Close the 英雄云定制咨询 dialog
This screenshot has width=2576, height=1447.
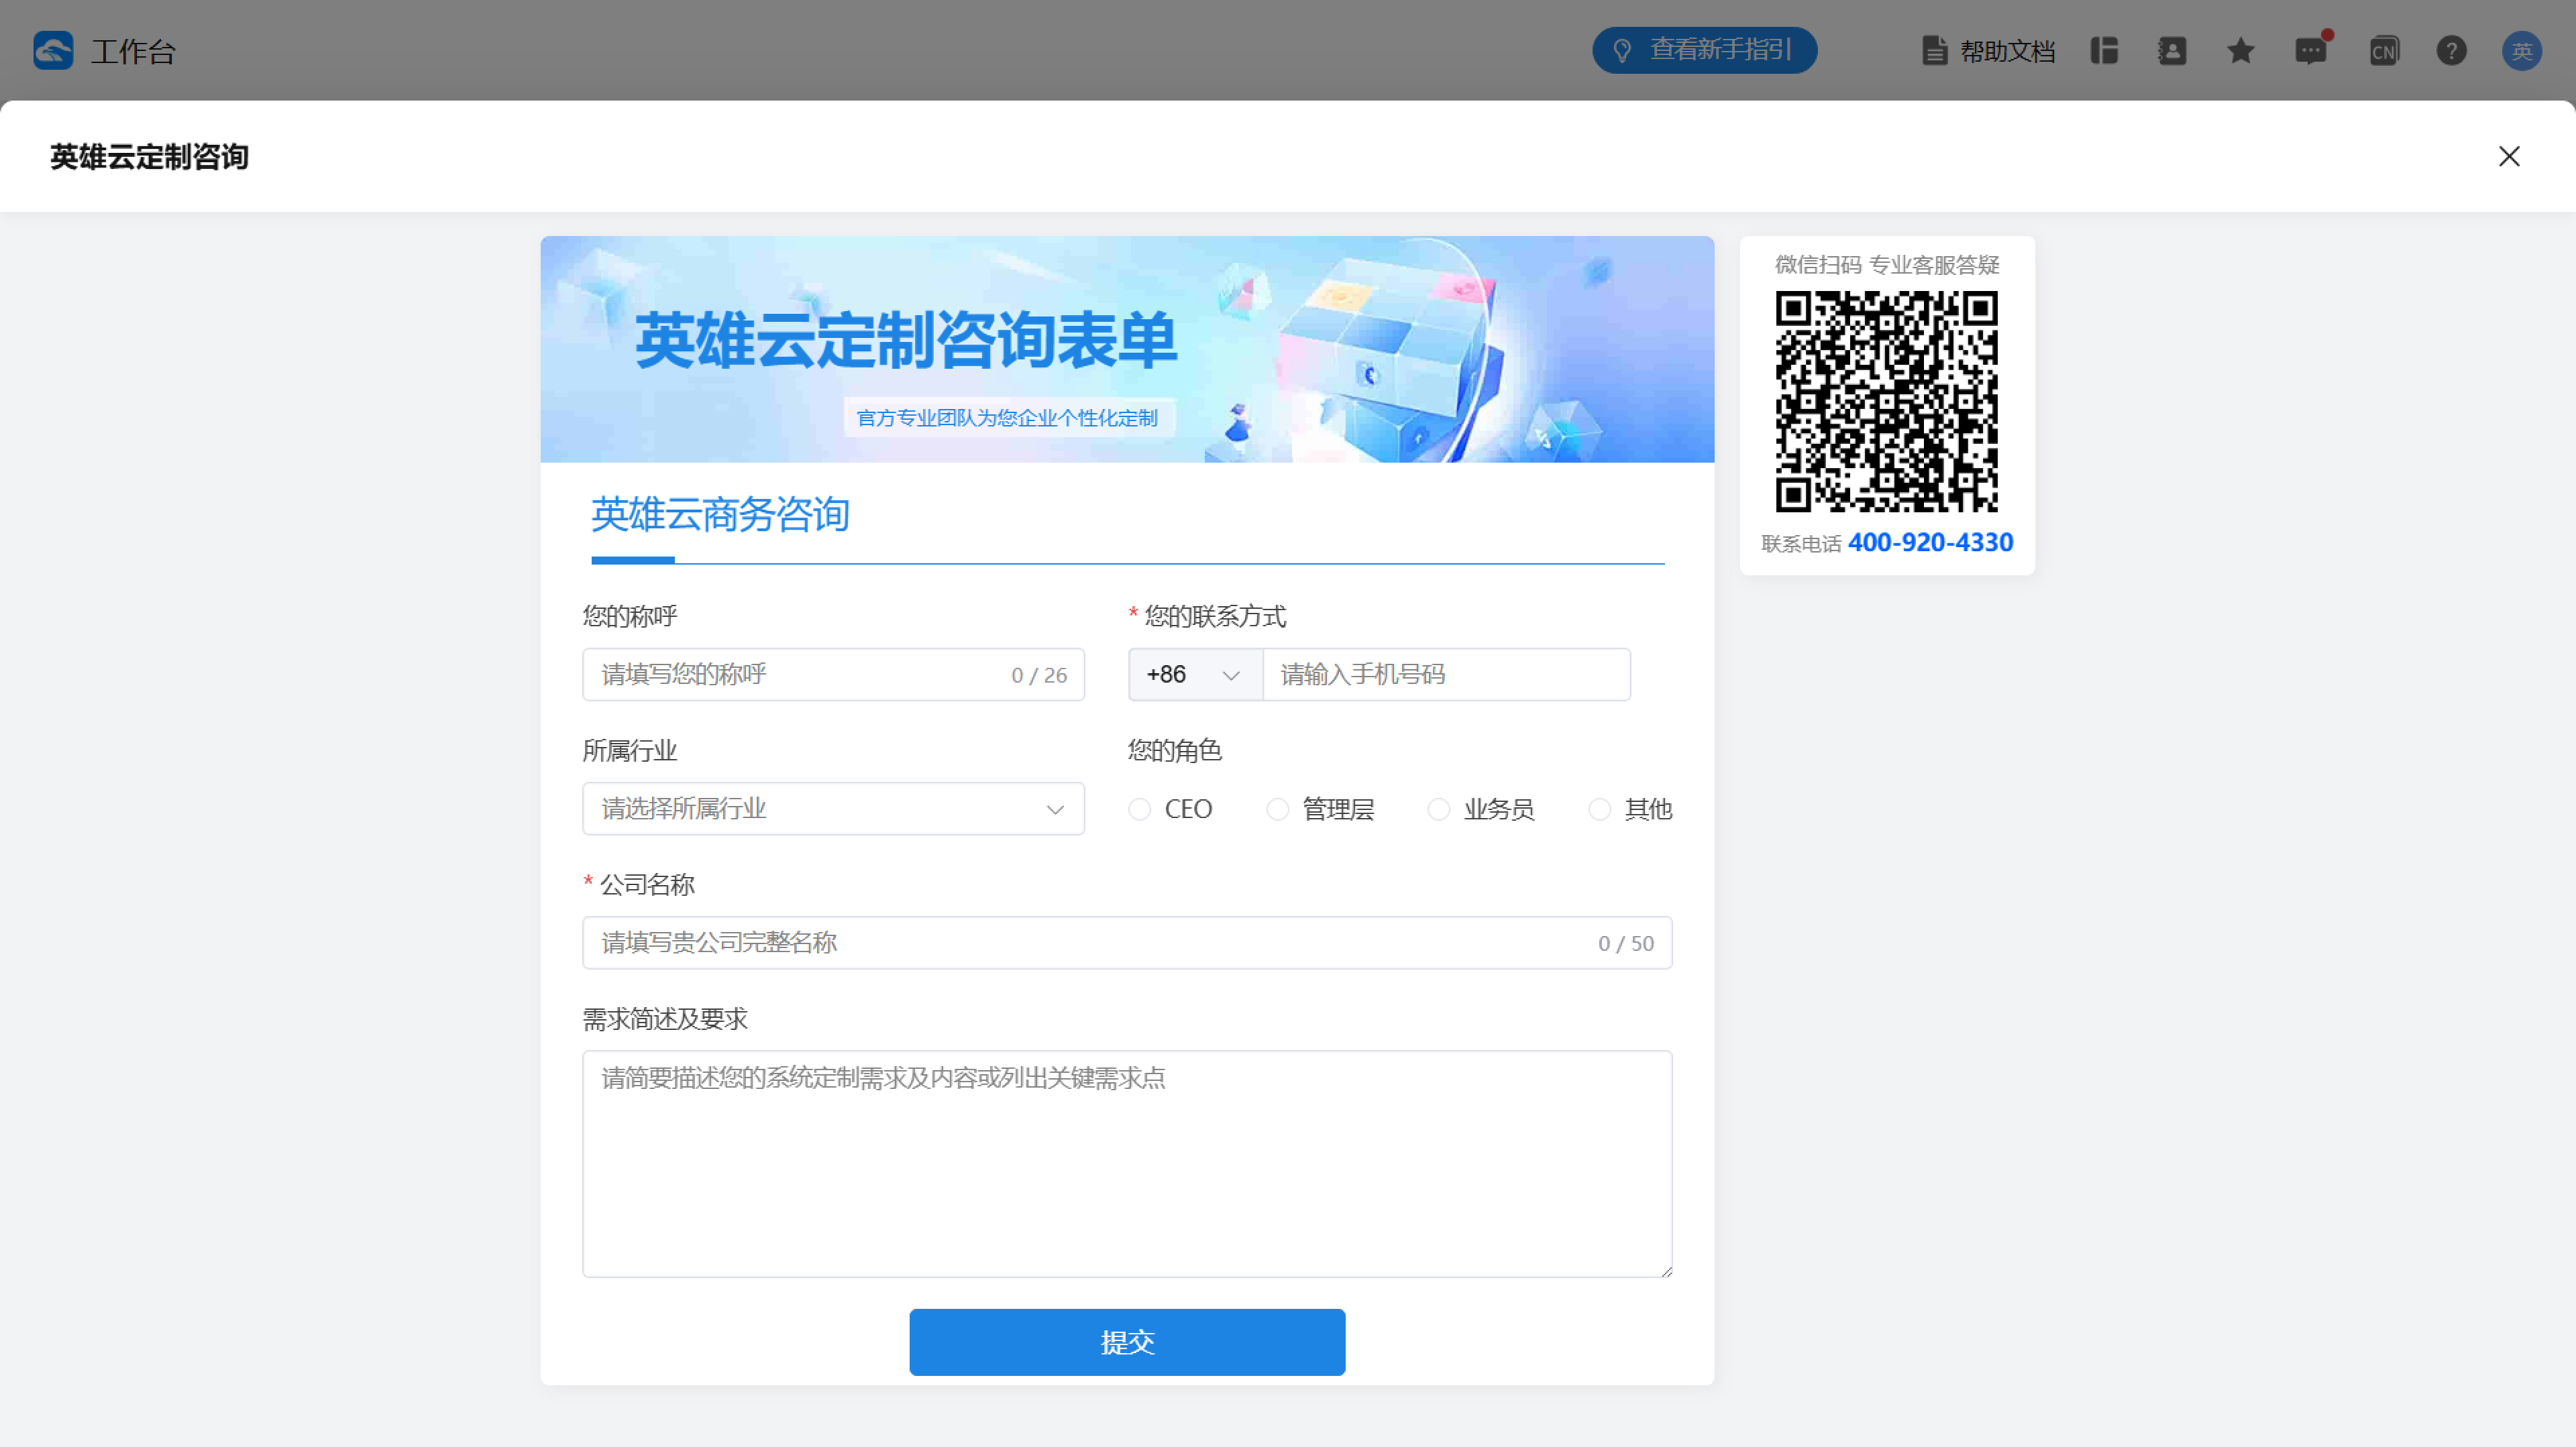(2509, 156)
